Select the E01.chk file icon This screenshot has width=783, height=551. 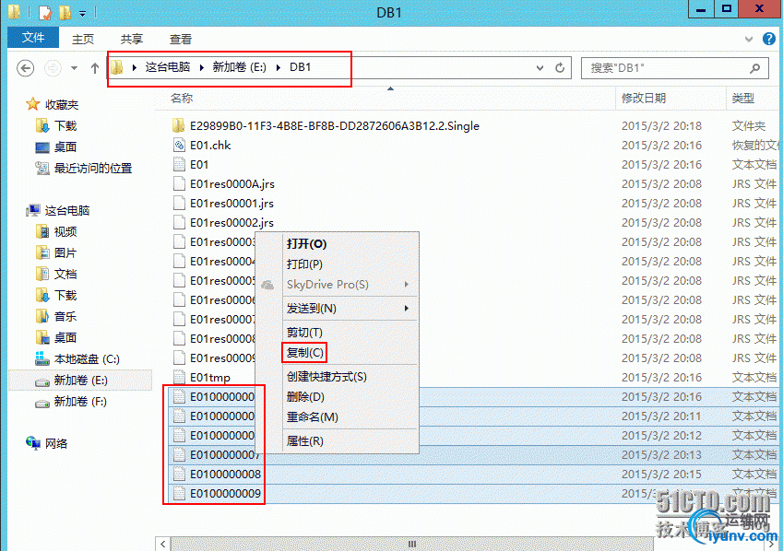179,146
